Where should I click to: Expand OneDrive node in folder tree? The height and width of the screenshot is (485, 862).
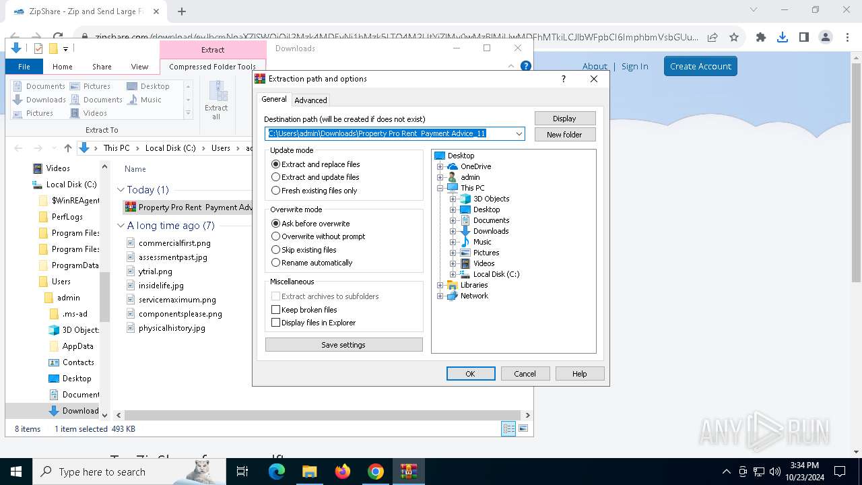(x=440, y=166)
